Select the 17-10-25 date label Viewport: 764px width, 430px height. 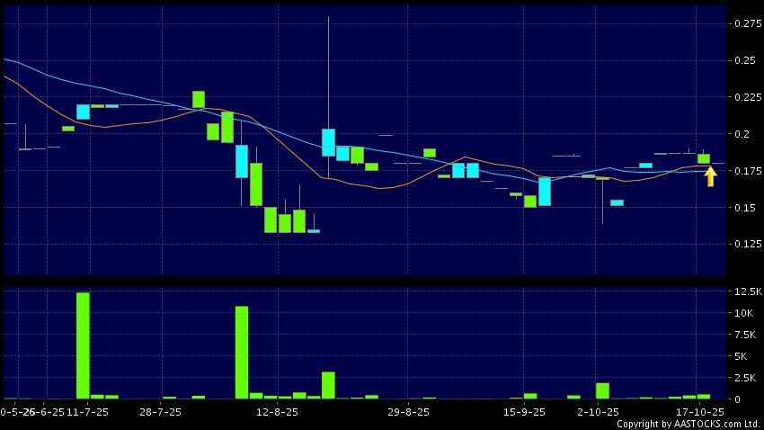[700, 412]
